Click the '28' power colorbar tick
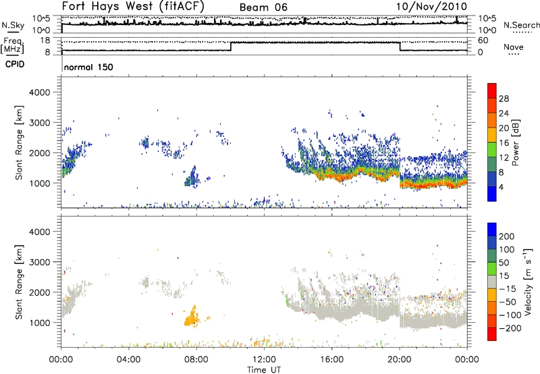The width and height of the screenshot is (540, 374). (x=504, y=99)
